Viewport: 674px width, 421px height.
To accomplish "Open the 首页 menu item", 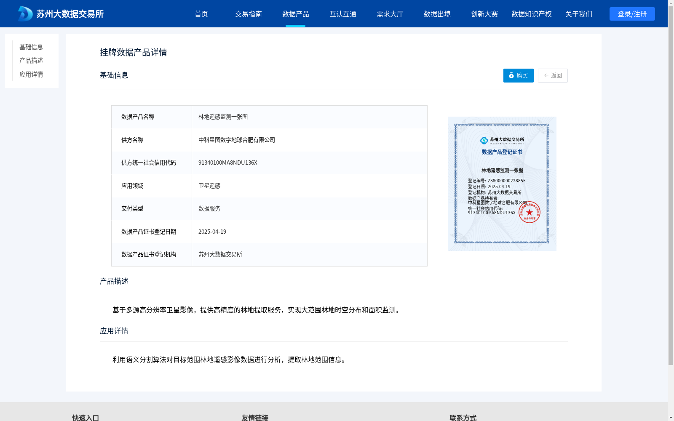I will (x=201, y=14).
